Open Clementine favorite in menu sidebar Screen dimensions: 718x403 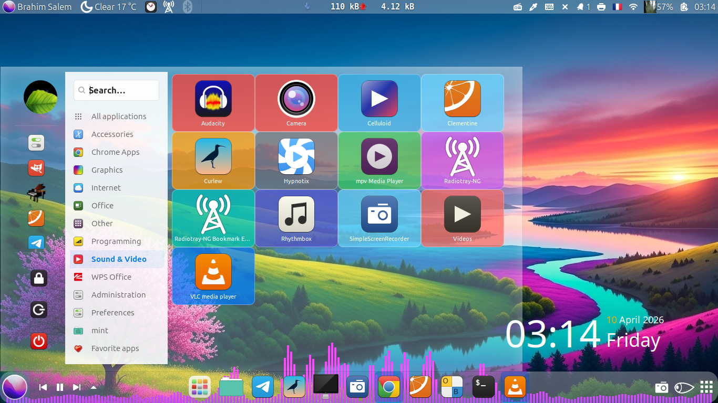[x=36, y=218]
